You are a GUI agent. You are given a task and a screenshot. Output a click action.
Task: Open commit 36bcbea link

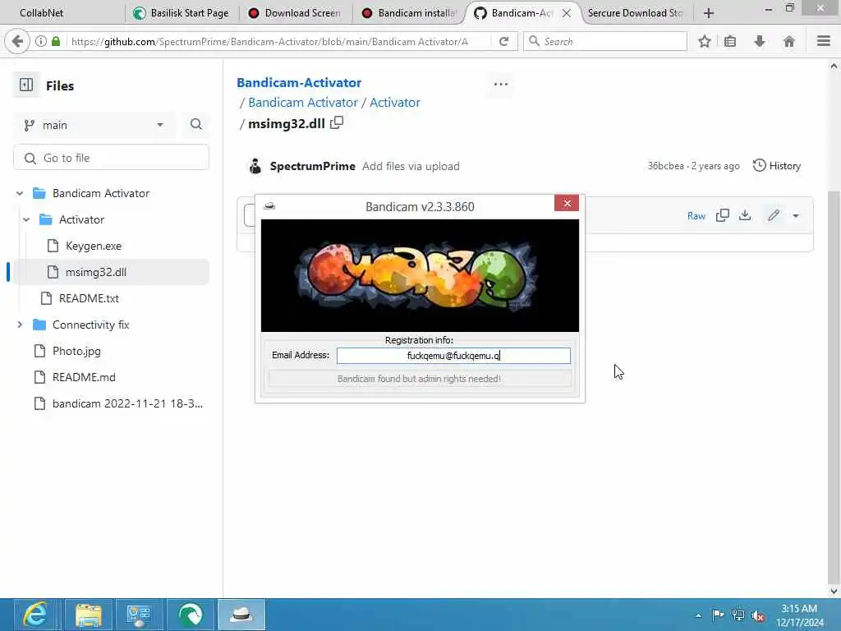665,166
